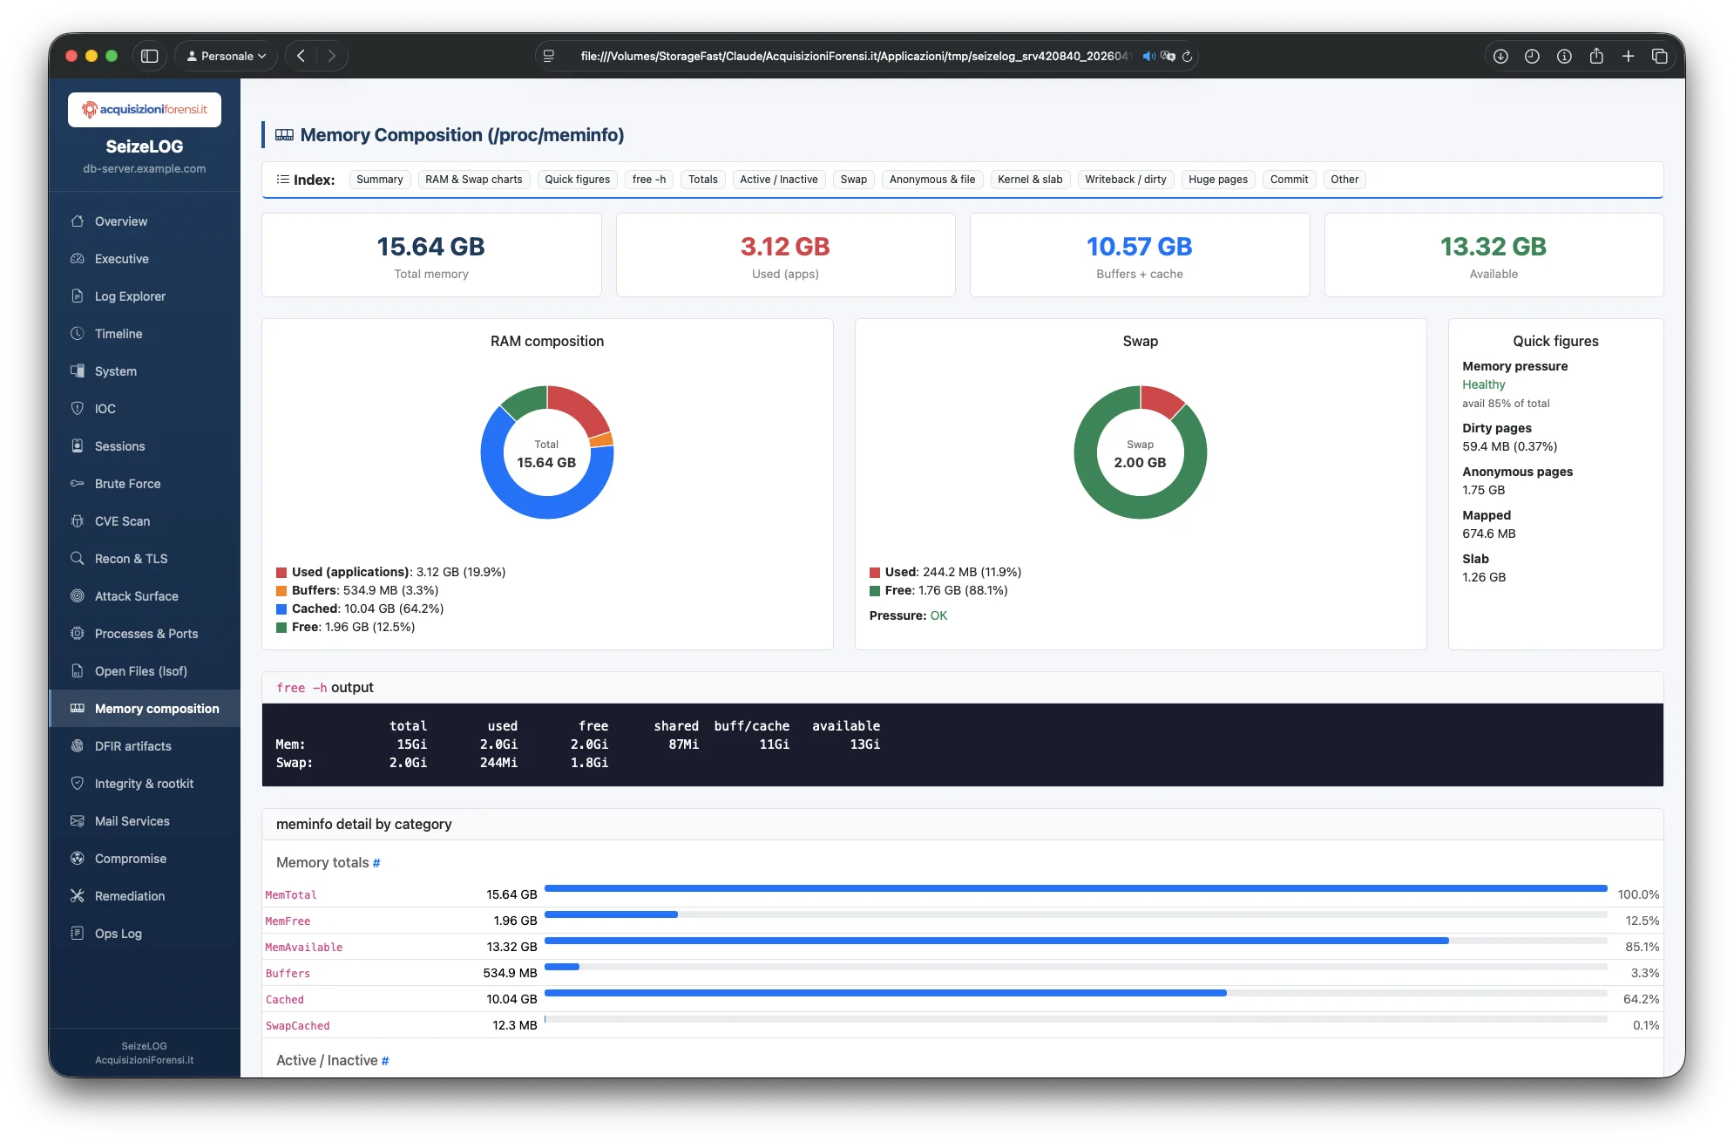This screenshot has width=1734, height=1142.
Task: Open the Personale profile dropdown
Action: coord(227,56)
